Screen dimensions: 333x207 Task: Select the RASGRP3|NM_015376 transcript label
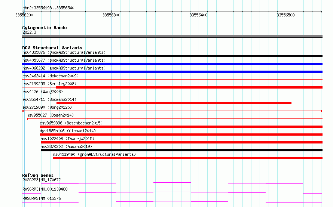click(42, 198)
